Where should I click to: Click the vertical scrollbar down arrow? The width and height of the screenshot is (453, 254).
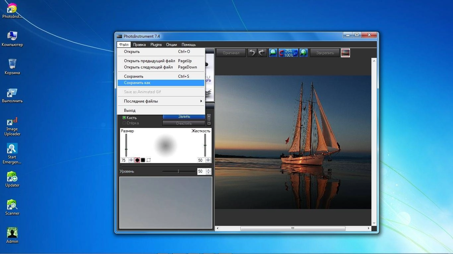374,223
